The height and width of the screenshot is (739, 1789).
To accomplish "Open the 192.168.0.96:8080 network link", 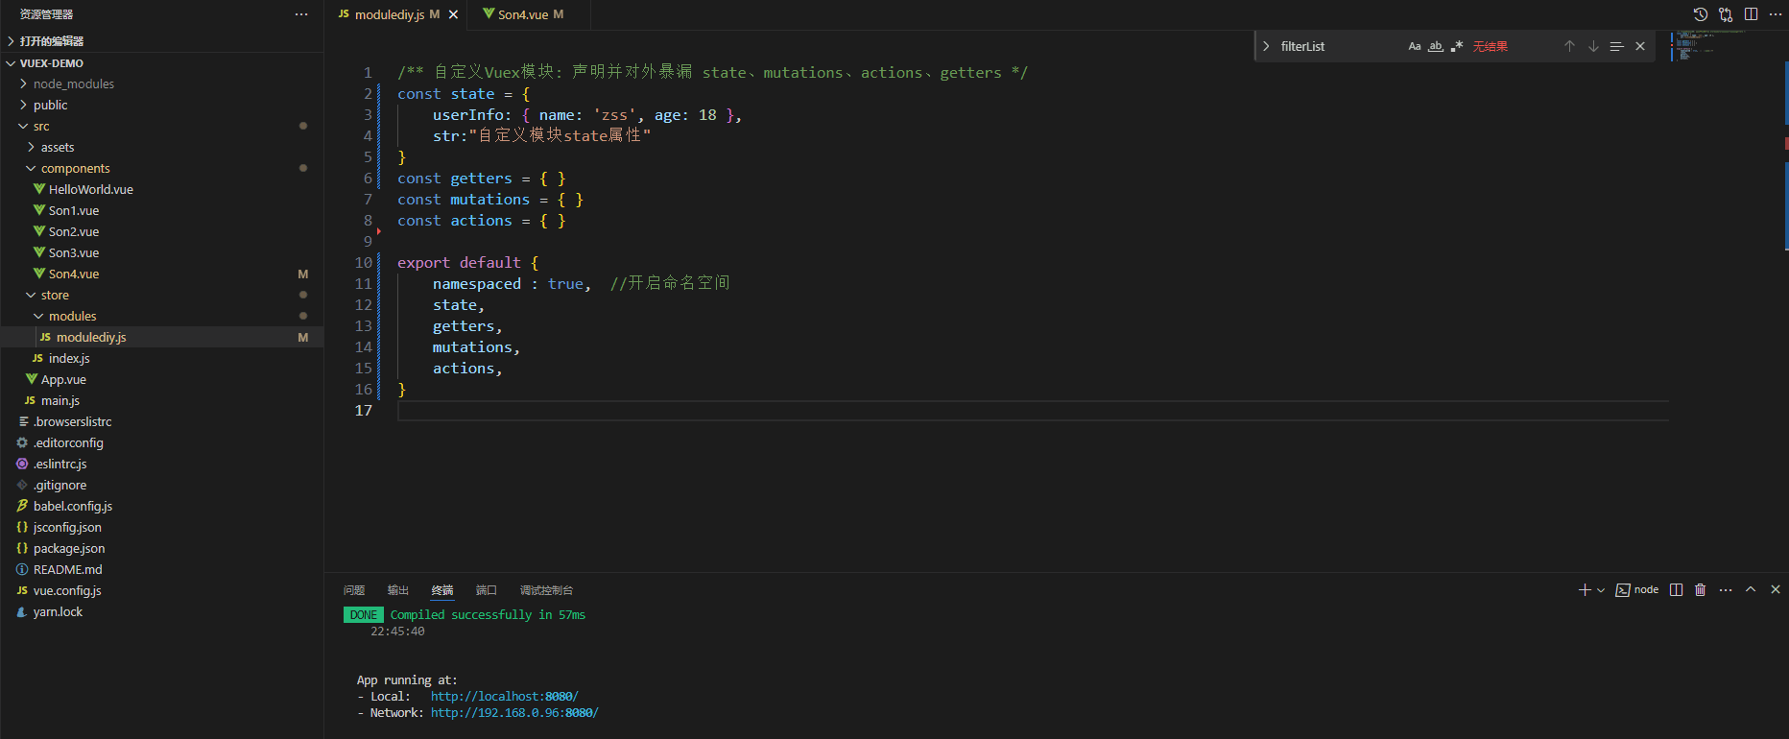I will pyautogui.click(x=514, y=713).
